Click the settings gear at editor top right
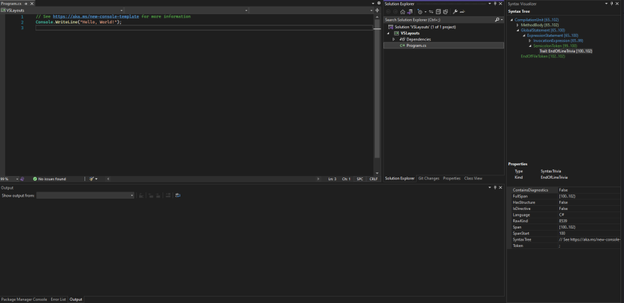 click(379, 4)
